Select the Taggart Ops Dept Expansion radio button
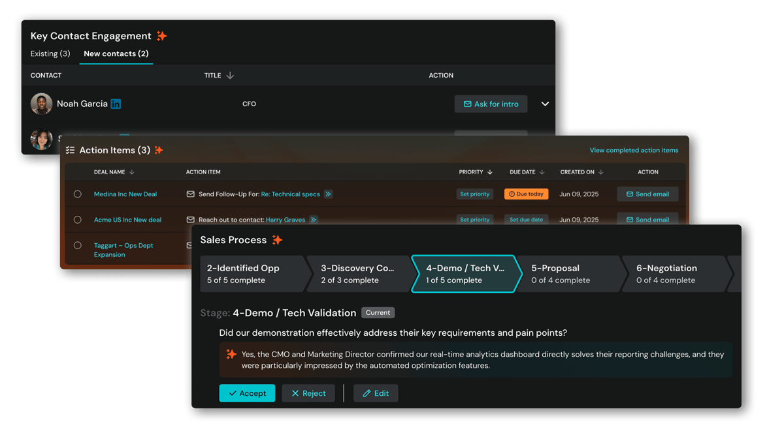Image resolution: width=767 pixels, height=431 pixels. (78, 246)
